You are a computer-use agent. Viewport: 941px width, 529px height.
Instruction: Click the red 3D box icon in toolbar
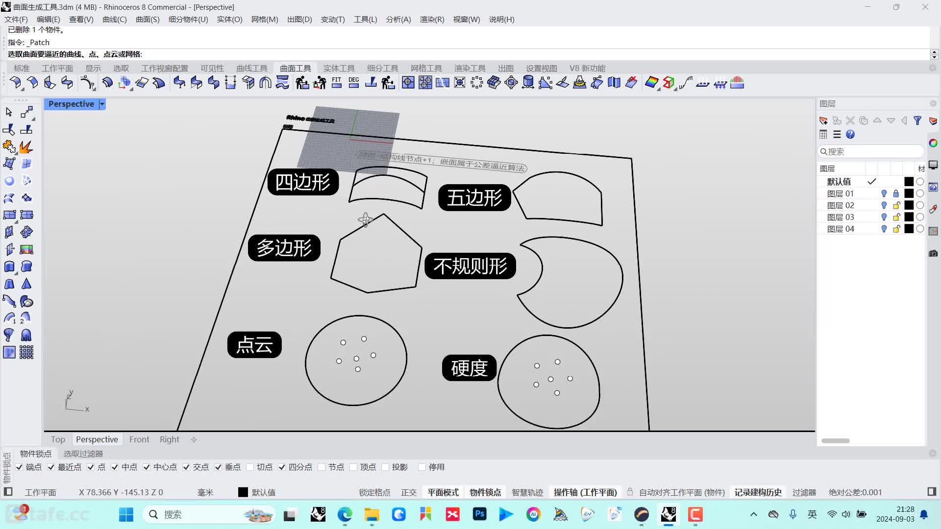pyautogui.click(x=669, y=82)
